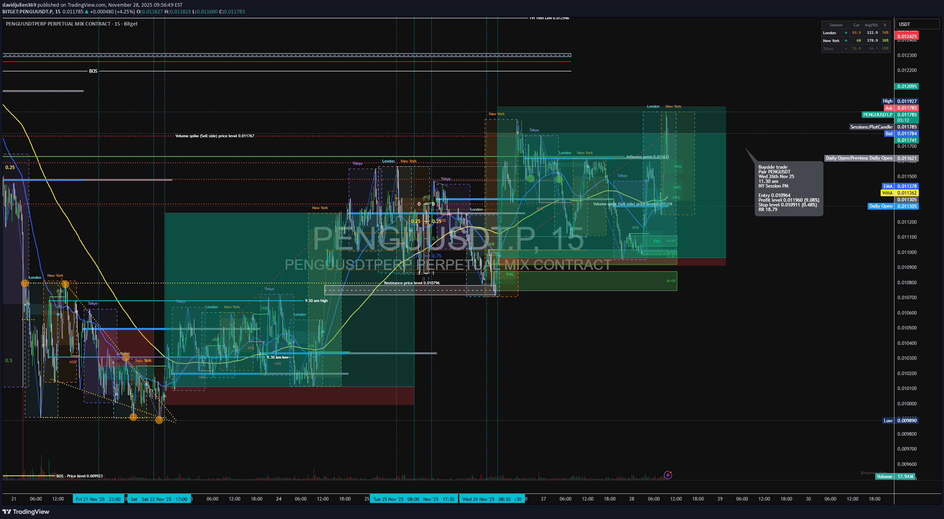Click the London session status dot in table
The width and height of the screenshot is (944, 519).
click(x=846, y=33)
